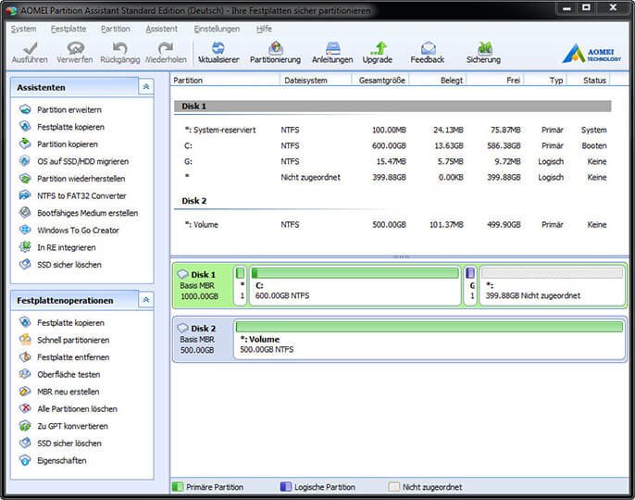Click the Upgrade toolbar icon
The height and width of the screenshot is (500, 635).
[x=378, y=52]
